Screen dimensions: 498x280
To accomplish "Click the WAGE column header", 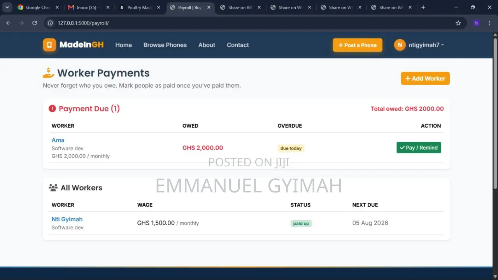I will (x=145, y=205).
